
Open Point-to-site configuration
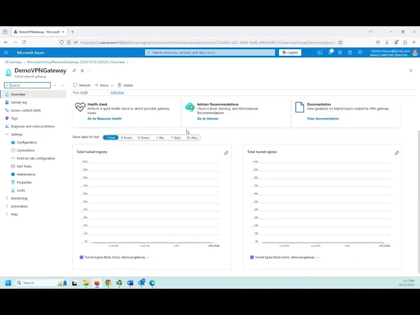(35, 158)
